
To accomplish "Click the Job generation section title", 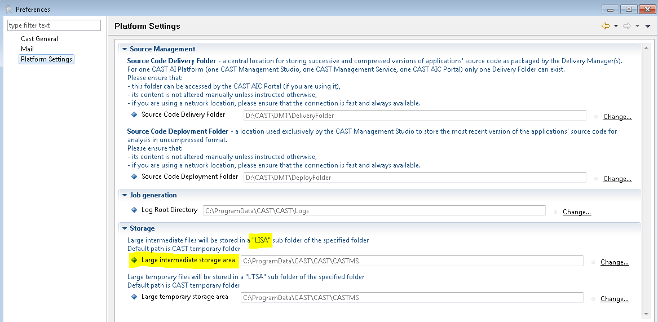I will click(153, 195).
